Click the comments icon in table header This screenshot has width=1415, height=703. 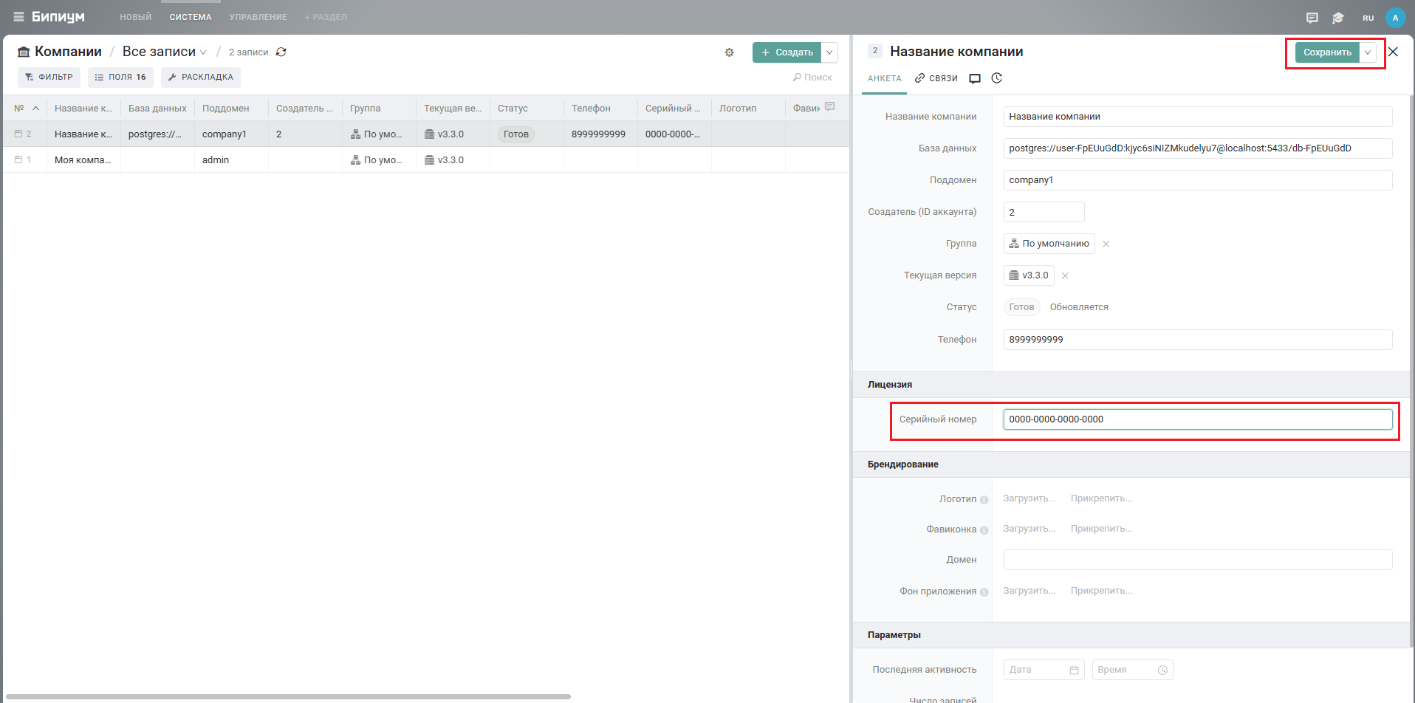829,107
